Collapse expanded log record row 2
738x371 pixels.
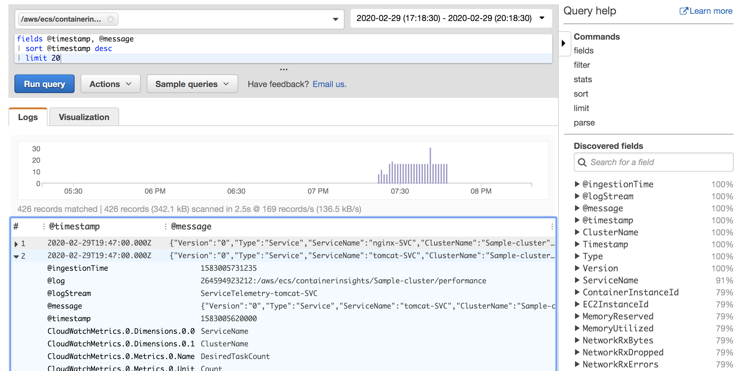(16, 256)
